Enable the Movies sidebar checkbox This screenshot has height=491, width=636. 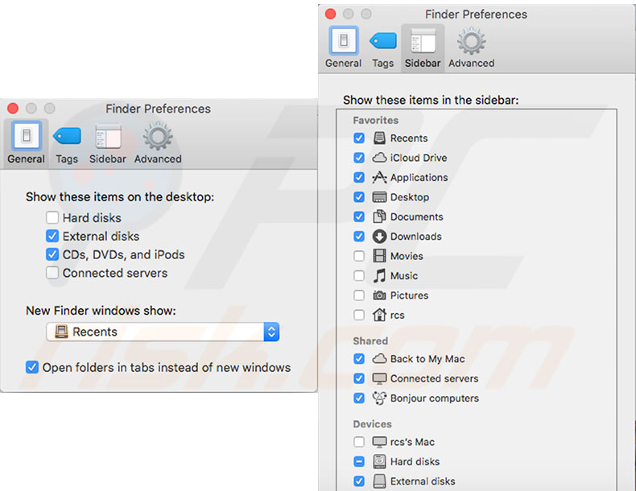tap(359, 256)
